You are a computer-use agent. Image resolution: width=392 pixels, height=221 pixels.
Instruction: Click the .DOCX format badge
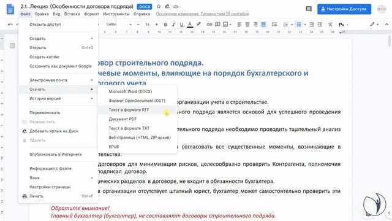pyautogui.click(x=145, y=7)
